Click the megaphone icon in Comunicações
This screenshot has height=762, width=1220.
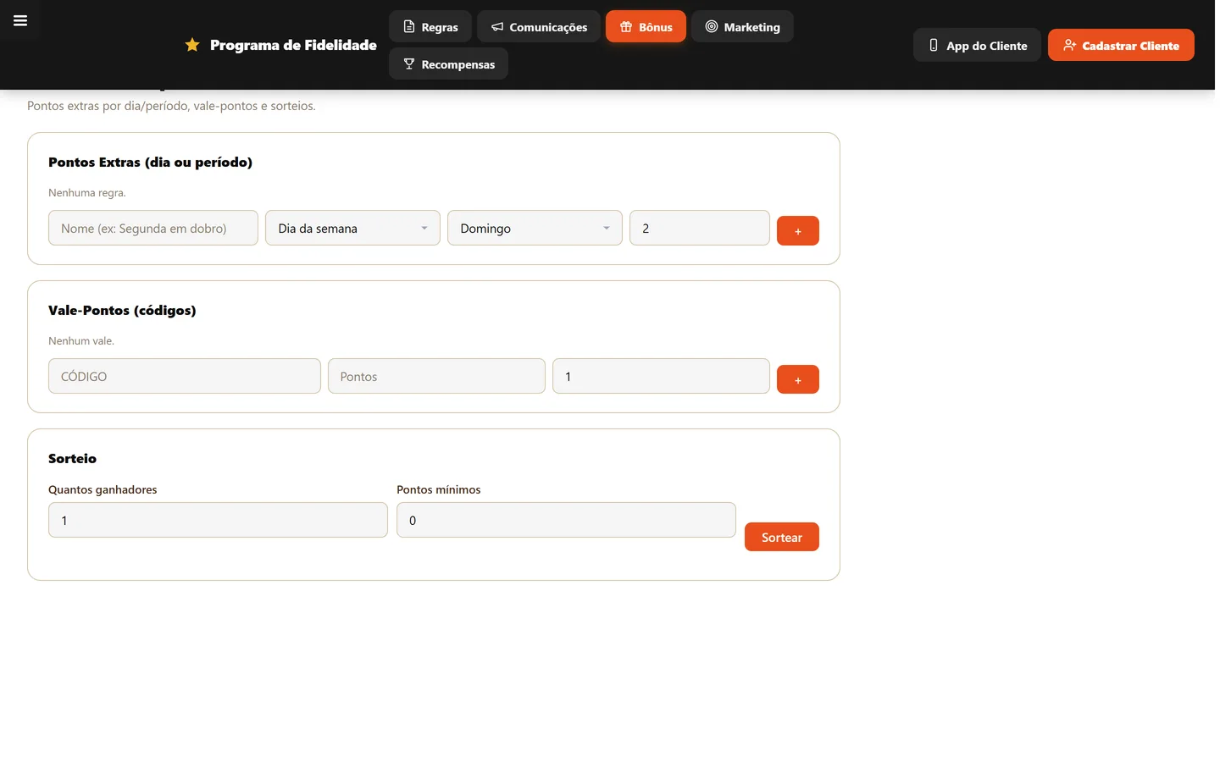pyautogui.click(x=497, y=27)
